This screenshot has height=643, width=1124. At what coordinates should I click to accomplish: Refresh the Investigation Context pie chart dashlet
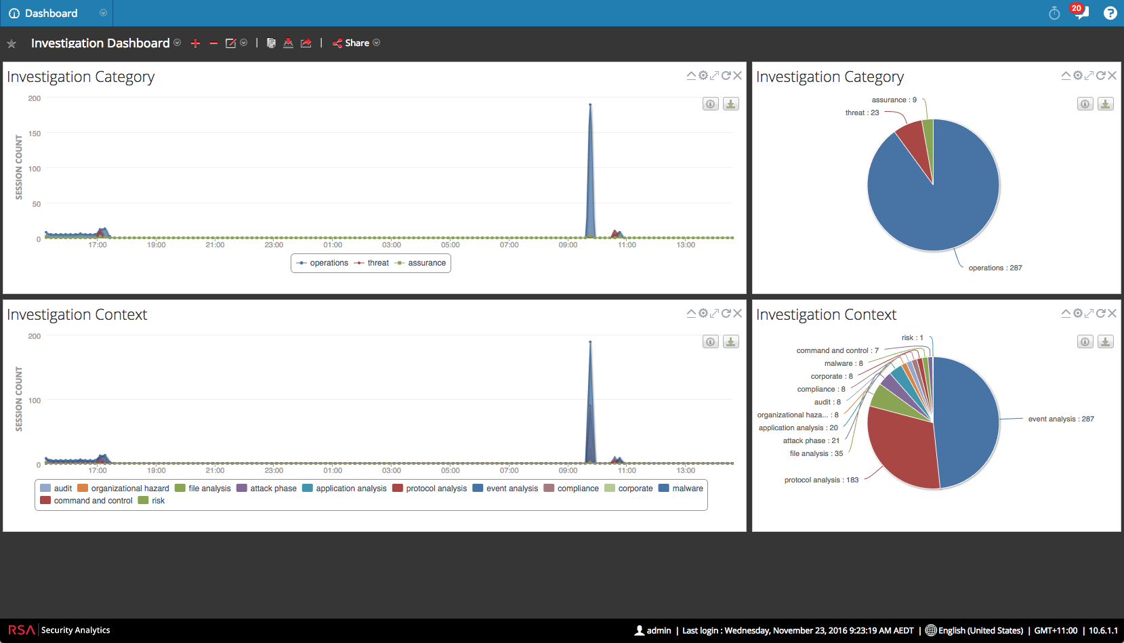click(x=1101, y=313)
